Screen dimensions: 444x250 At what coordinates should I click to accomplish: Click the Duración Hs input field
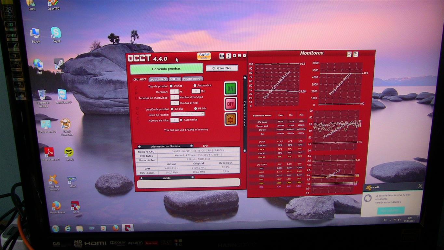pyautogui.click(x=174, y=91)
